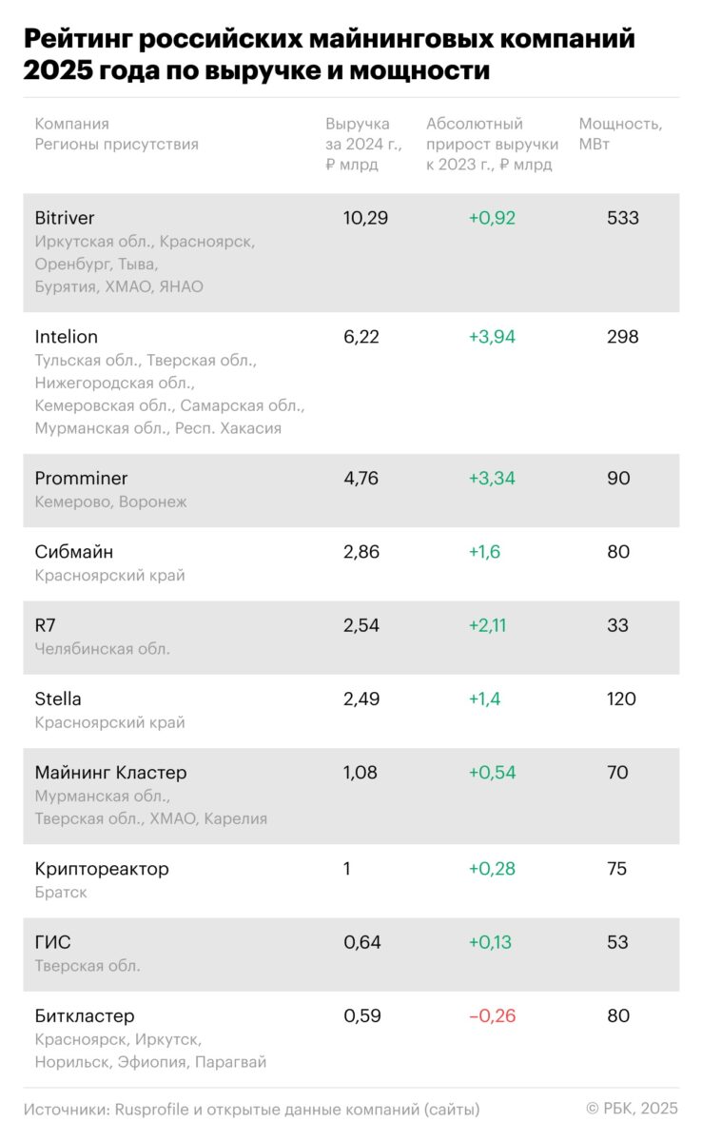Click the Promminer company name

pos(81,478)
